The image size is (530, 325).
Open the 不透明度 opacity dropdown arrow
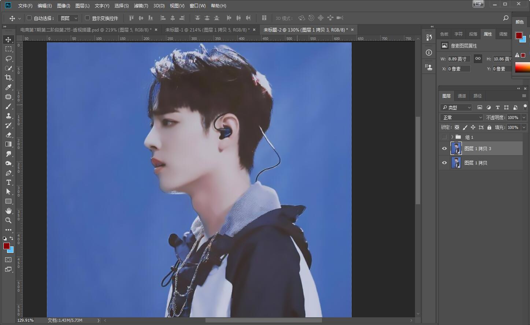[524, 117]
